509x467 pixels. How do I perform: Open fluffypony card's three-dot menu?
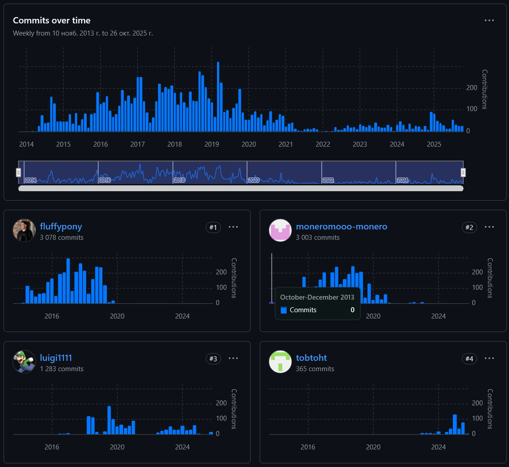233,227
